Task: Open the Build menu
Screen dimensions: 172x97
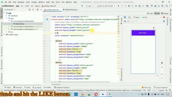Action: (48, 2)
